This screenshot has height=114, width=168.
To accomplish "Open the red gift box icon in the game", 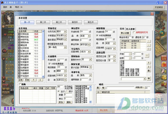I will point(164,64).
